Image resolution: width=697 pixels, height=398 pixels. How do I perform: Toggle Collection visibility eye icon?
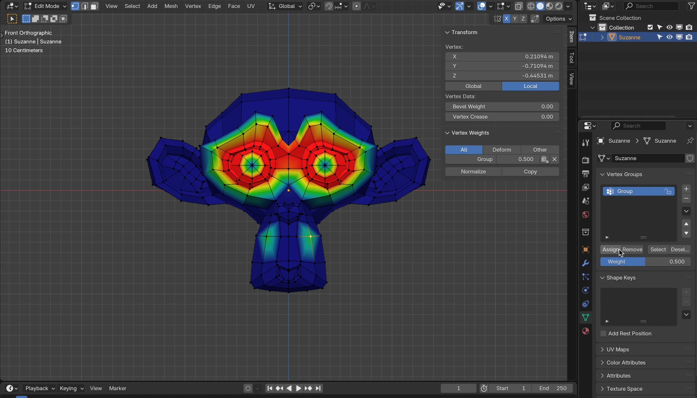pyautogui.click(x=670, y=27)
